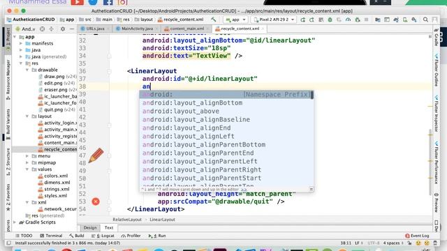Open the Event Log
The width and height of the screenshot is (447, 251).
pyautogui.click(x=417, y=236)
